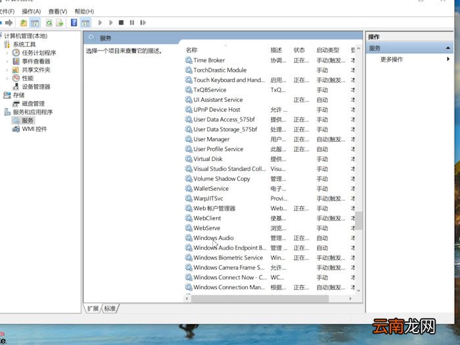This screenshot has height=345, width=460.
Task: Select the 服务 node in the tree
Action: tap(28, 120)
